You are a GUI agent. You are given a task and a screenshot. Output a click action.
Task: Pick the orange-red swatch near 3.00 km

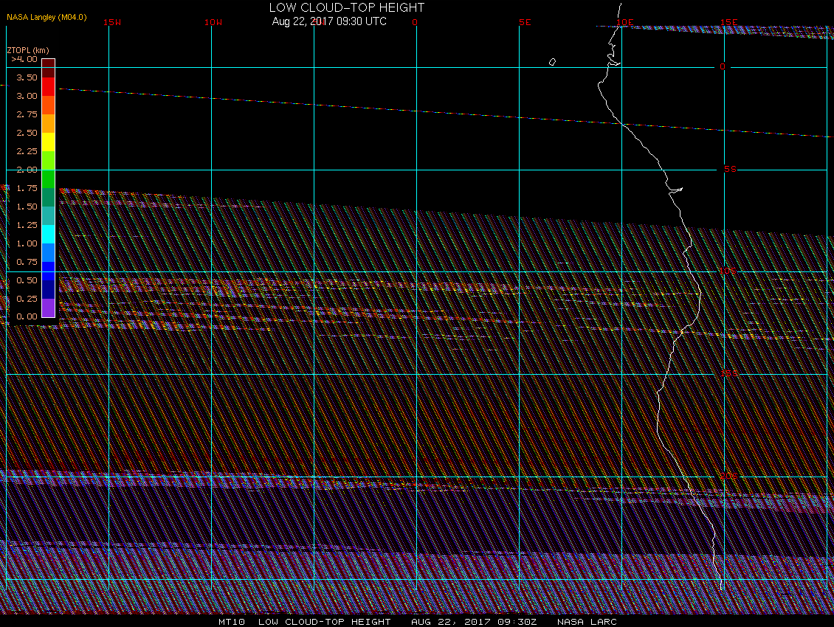[49, 105]
